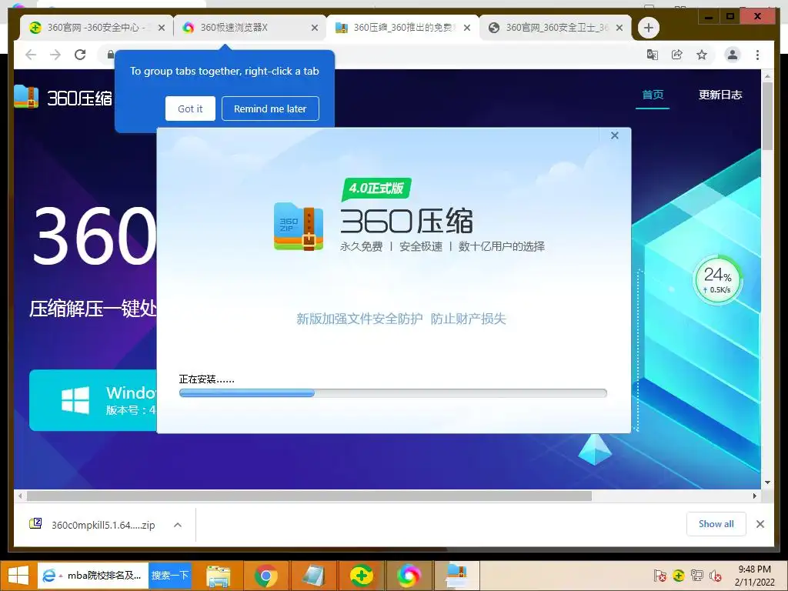Image resolution: width=788 pixels, height=591 pixels.
Task: Click the Windows download button on page
Action: 93,400
